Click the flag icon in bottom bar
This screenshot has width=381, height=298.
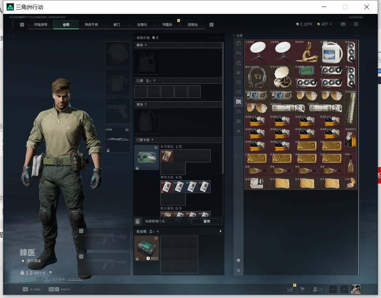[302, 289]
